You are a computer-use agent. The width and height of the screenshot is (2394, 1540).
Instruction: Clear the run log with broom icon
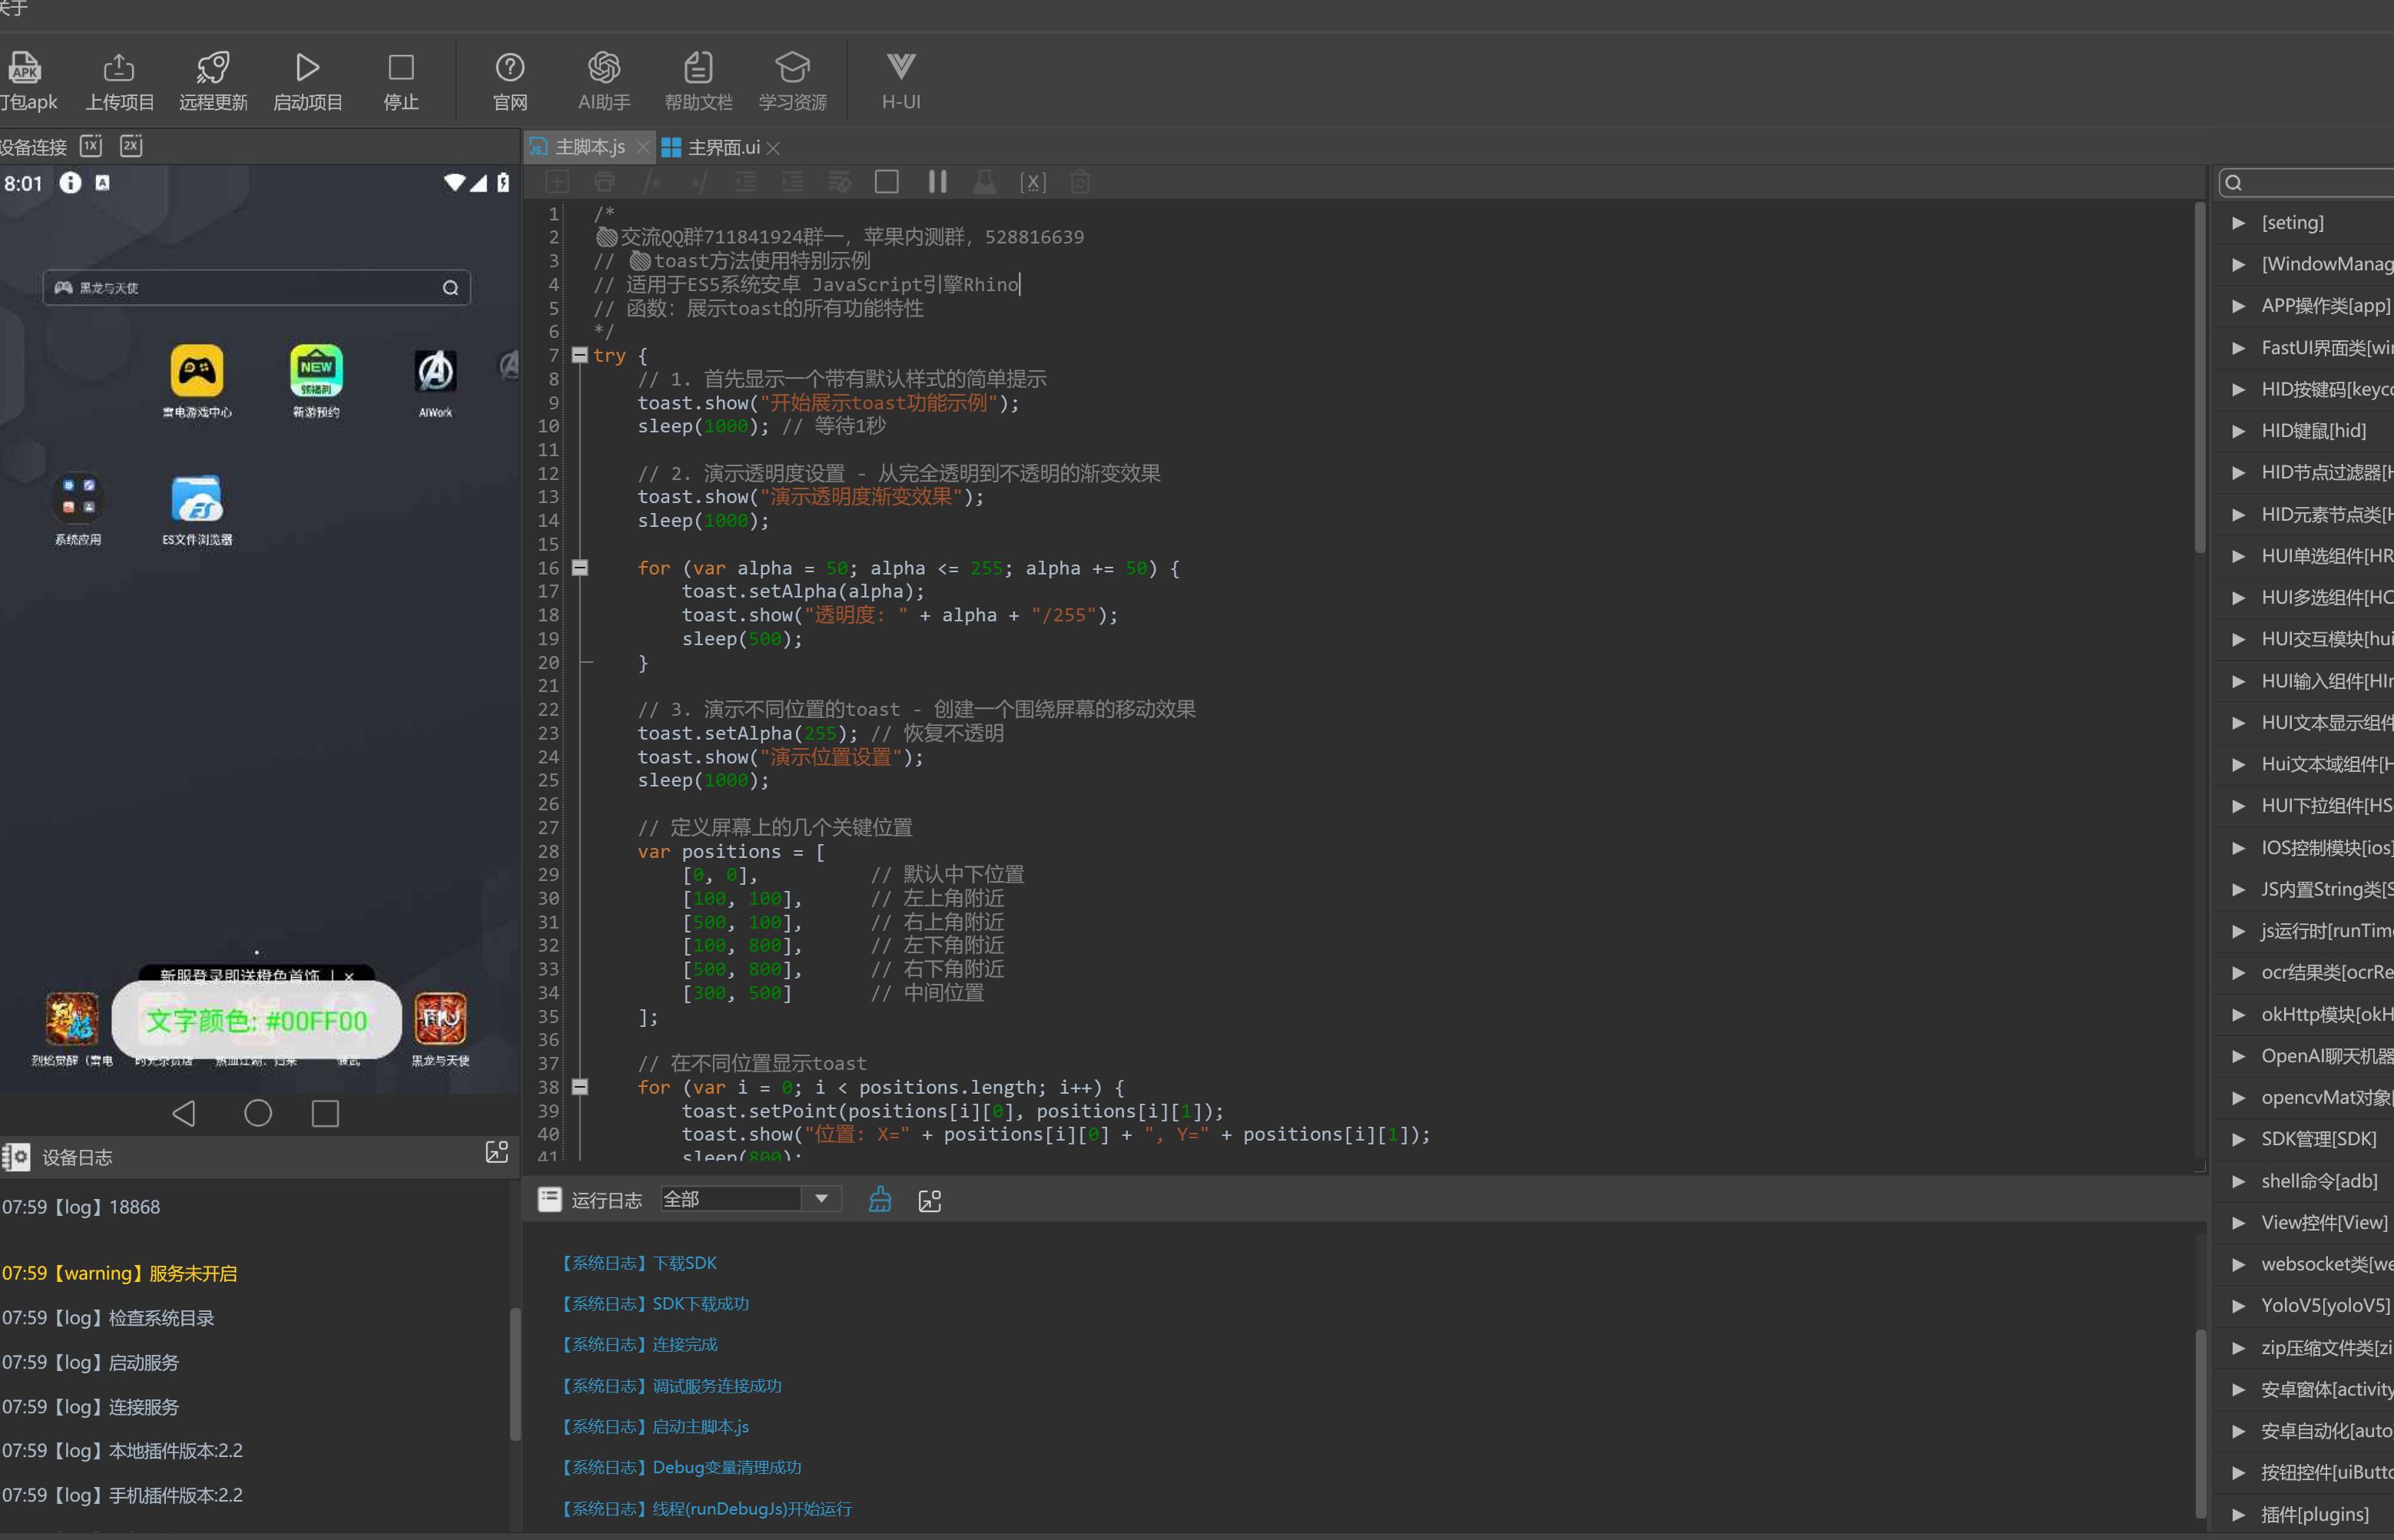[x=880, y=1200]
